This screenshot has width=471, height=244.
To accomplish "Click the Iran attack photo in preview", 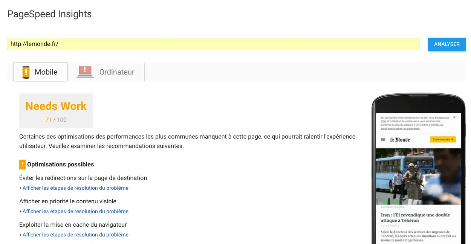I will click(x=418, y=176).
